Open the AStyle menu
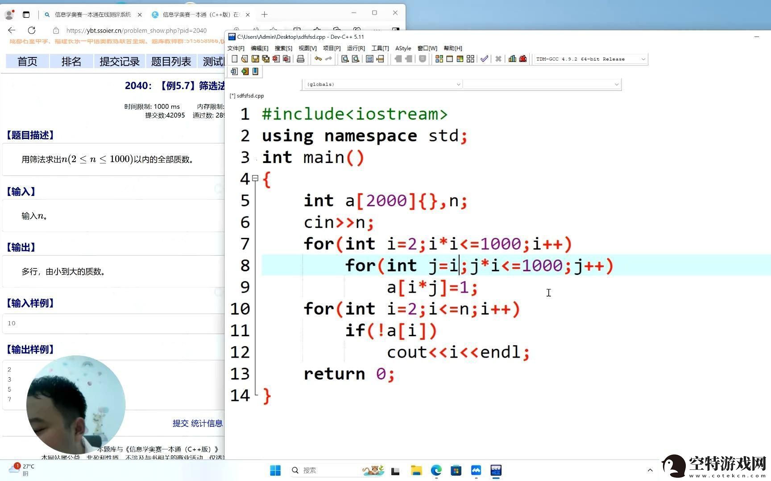 pyautogui.click(x=403, y=48)
